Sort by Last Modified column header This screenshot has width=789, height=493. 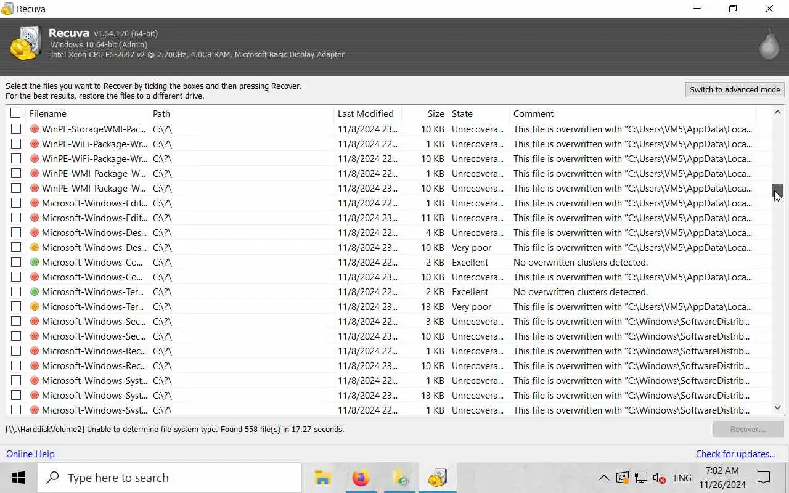(368, 113)
